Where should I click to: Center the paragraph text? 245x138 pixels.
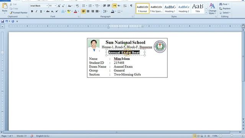tap(88, 11)
